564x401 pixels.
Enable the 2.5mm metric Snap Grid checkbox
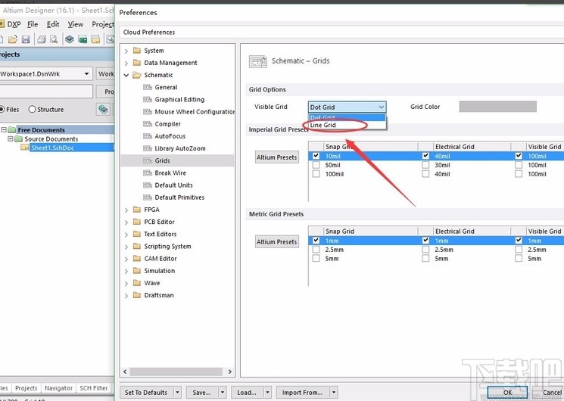tap(316, 249)
